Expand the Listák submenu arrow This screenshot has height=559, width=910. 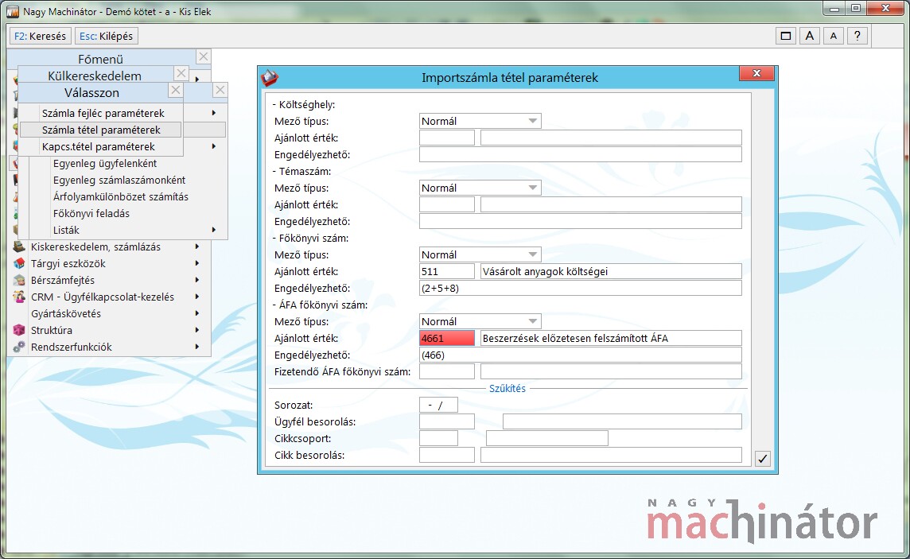click(214, 231)
